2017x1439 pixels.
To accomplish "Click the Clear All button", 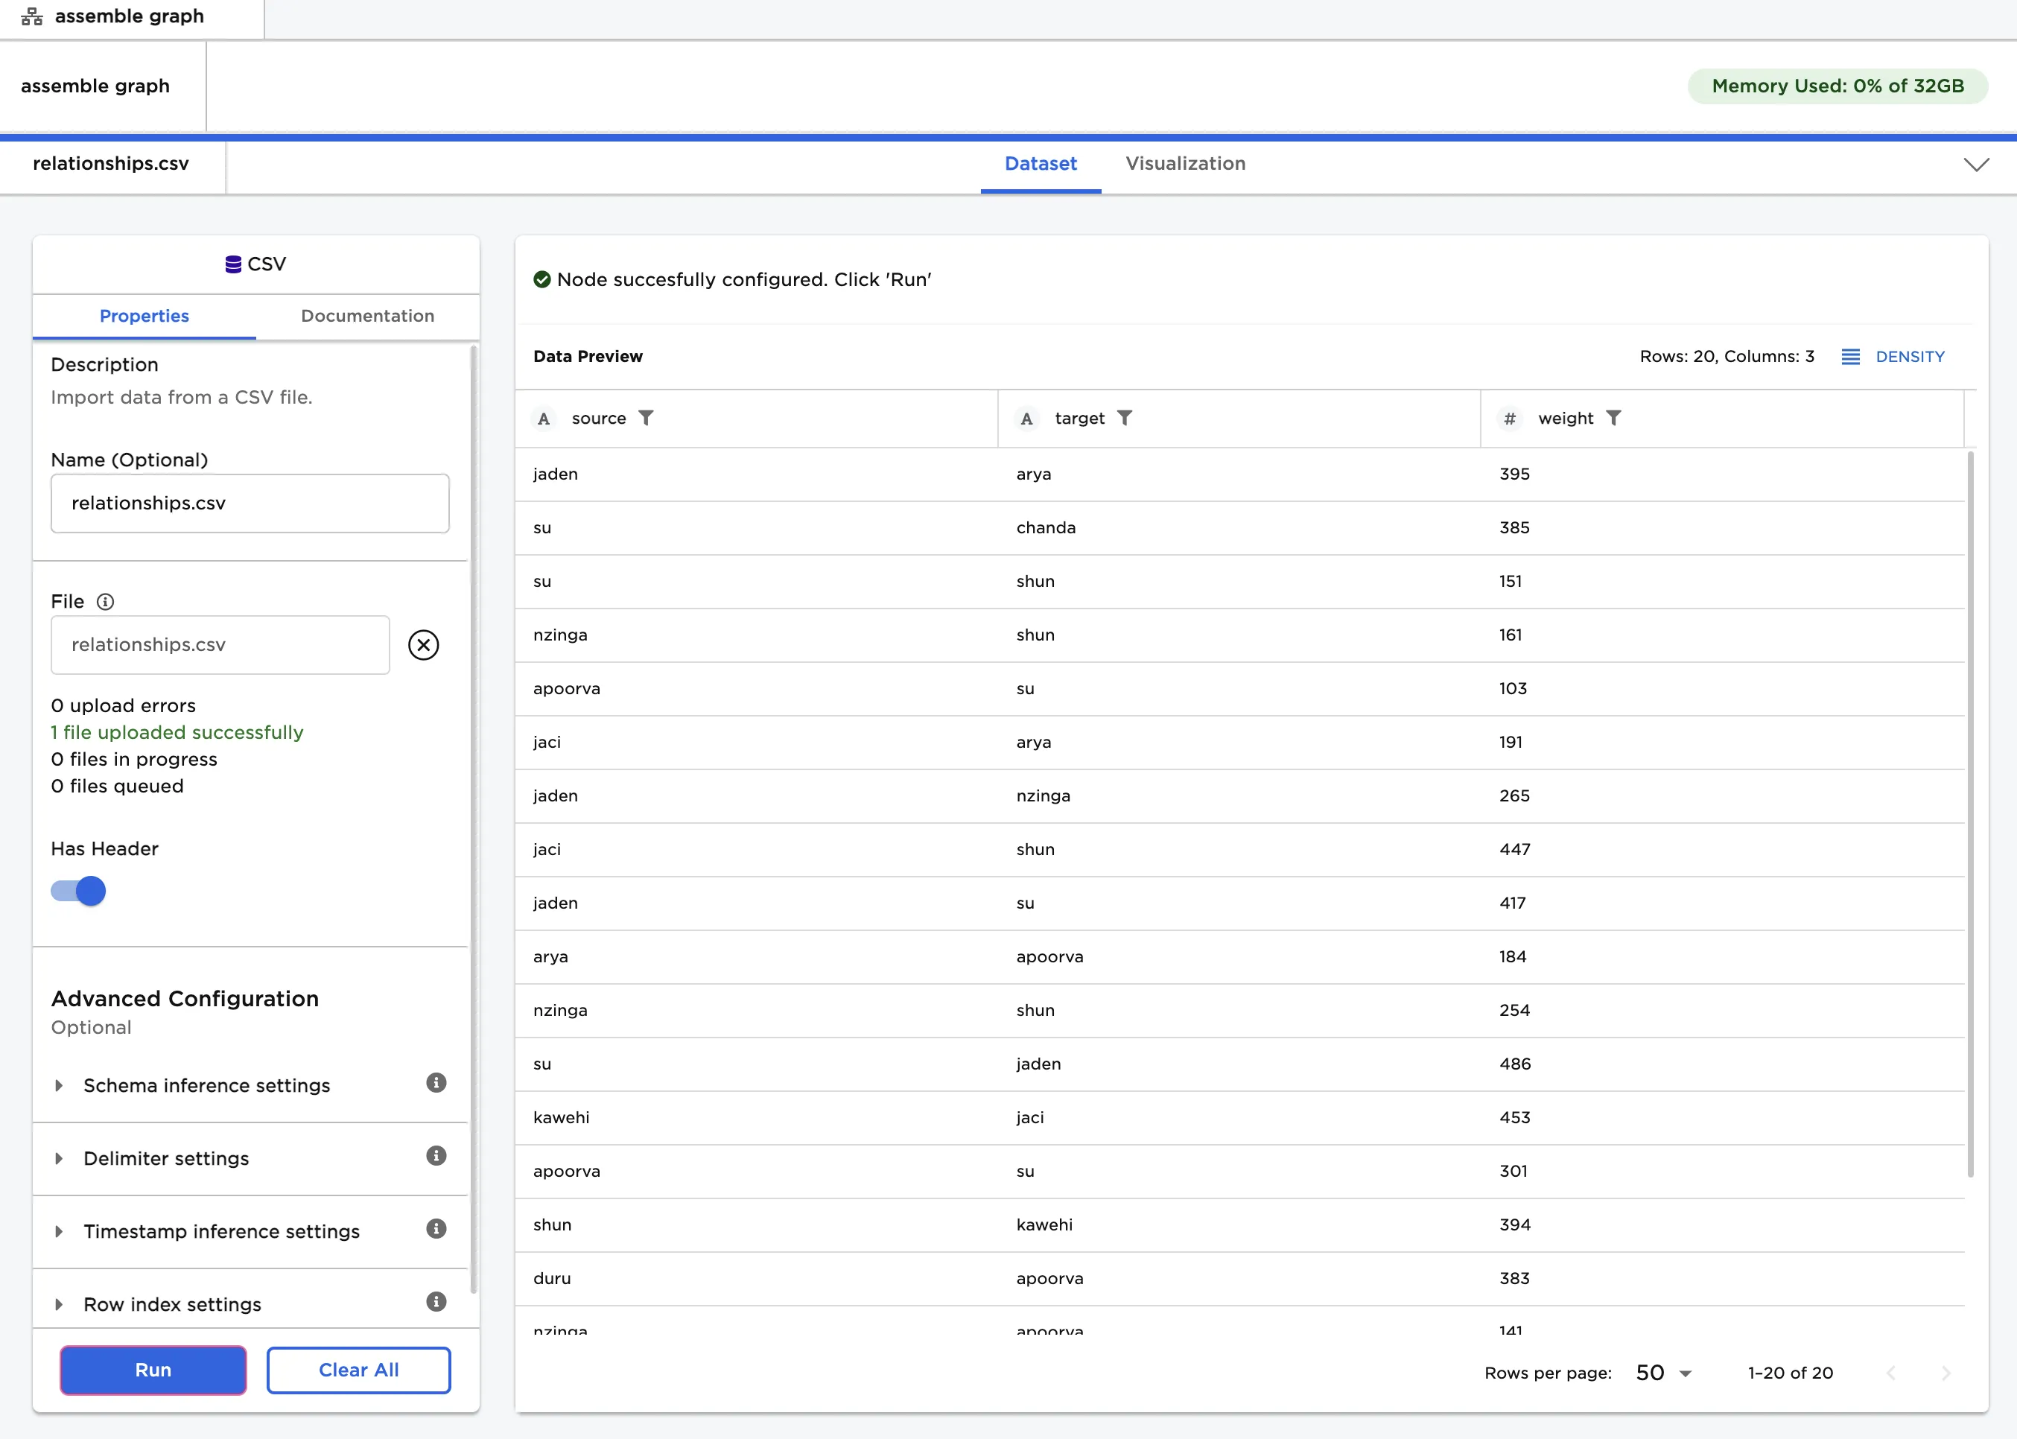I will [358, 1370].
